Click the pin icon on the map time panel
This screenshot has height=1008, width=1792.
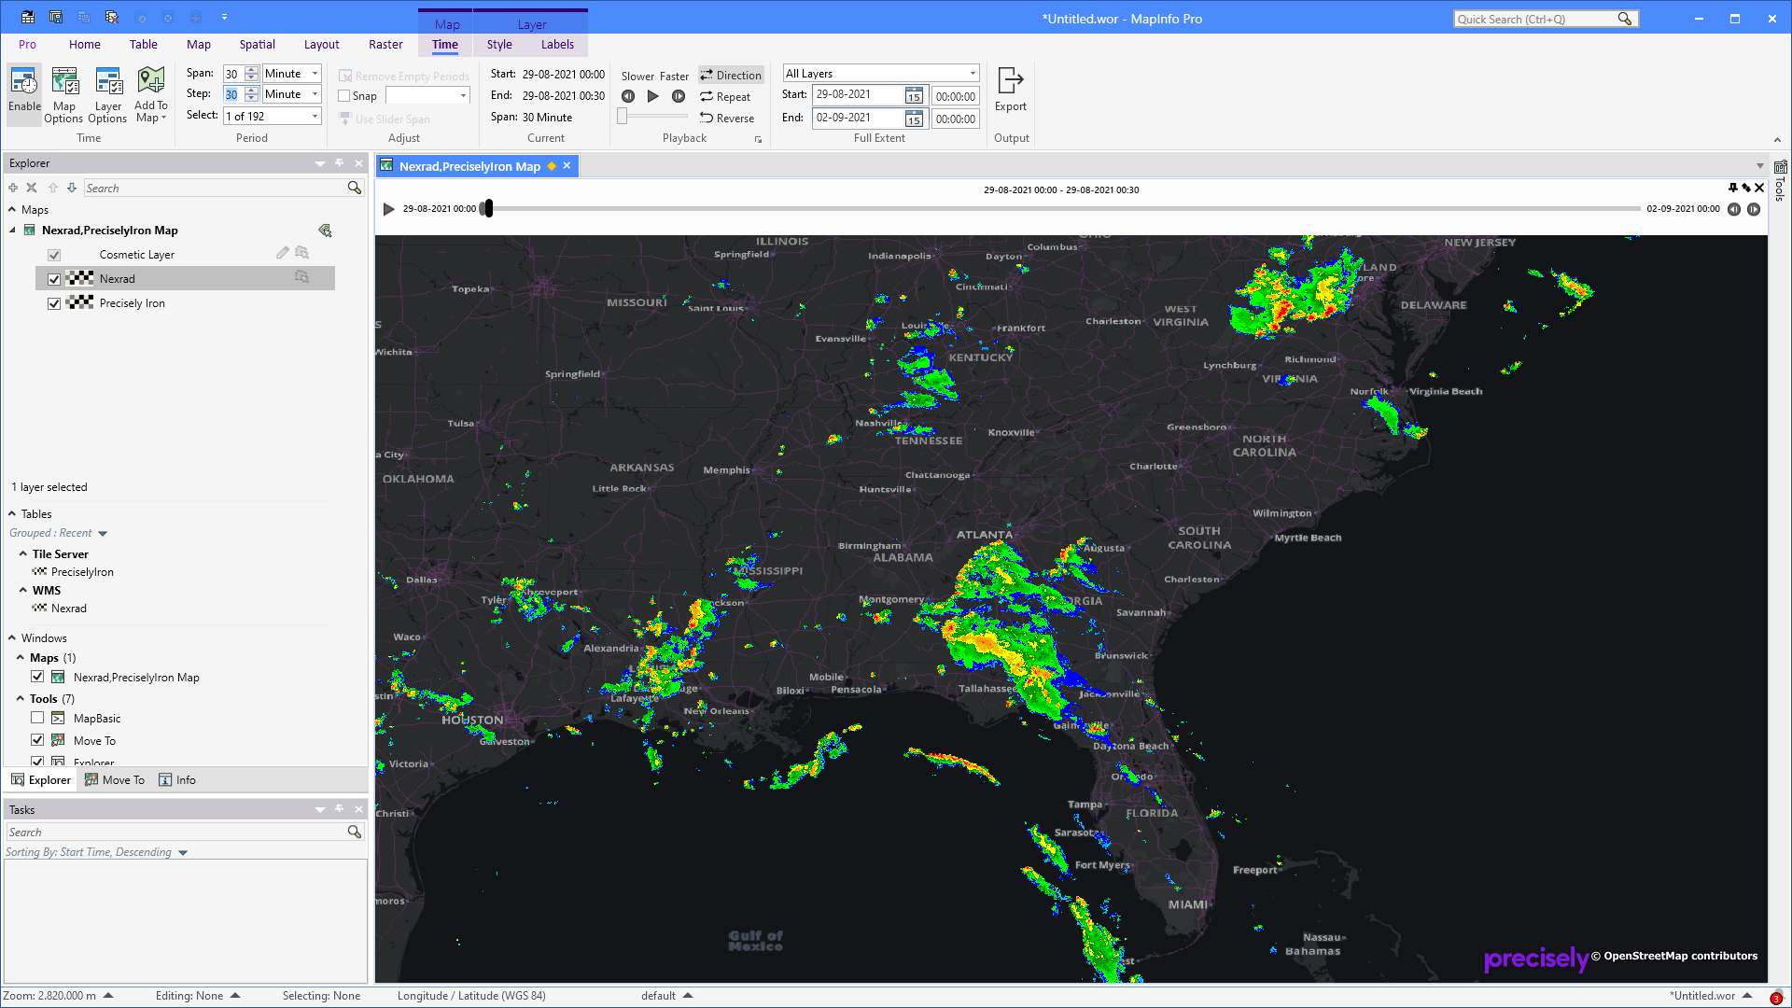pos(1732,188)
